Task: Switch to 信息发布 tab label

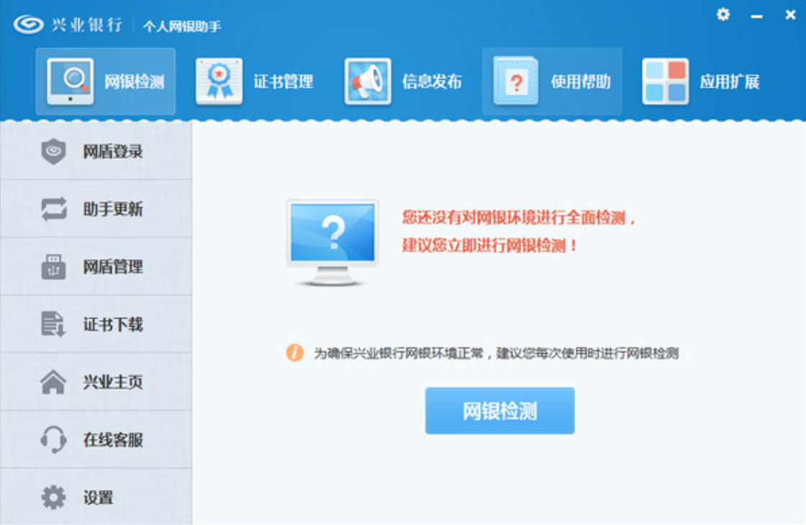Action: pyautogui.click(x=432, y=82)
